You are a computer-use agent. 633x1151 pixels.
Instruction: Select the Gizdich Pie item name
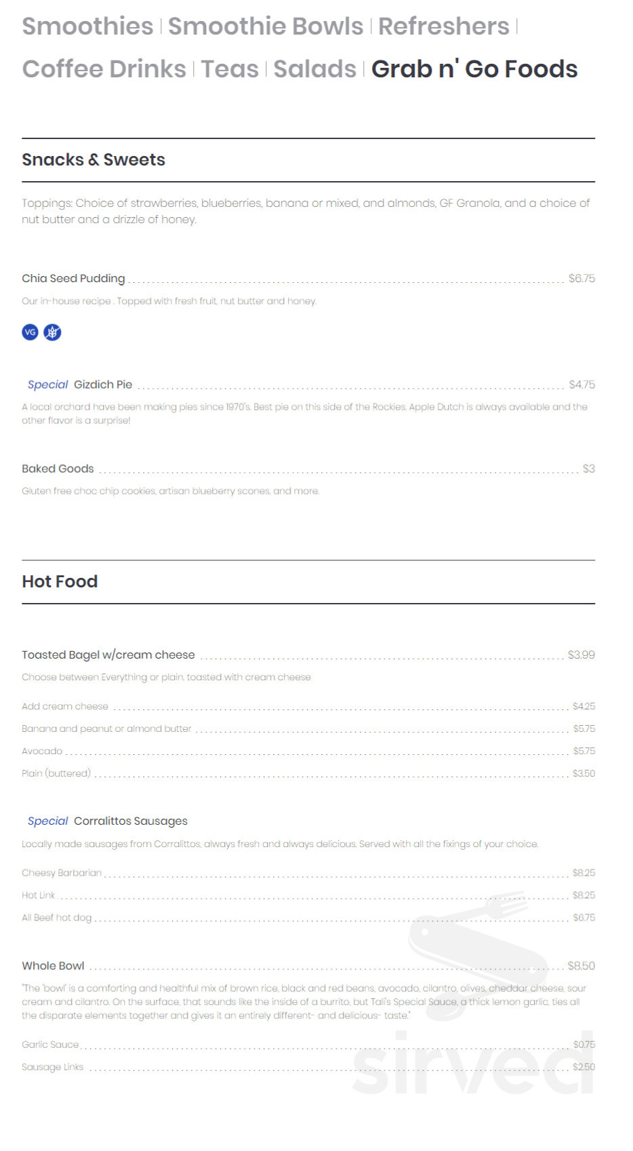(103, 385)
